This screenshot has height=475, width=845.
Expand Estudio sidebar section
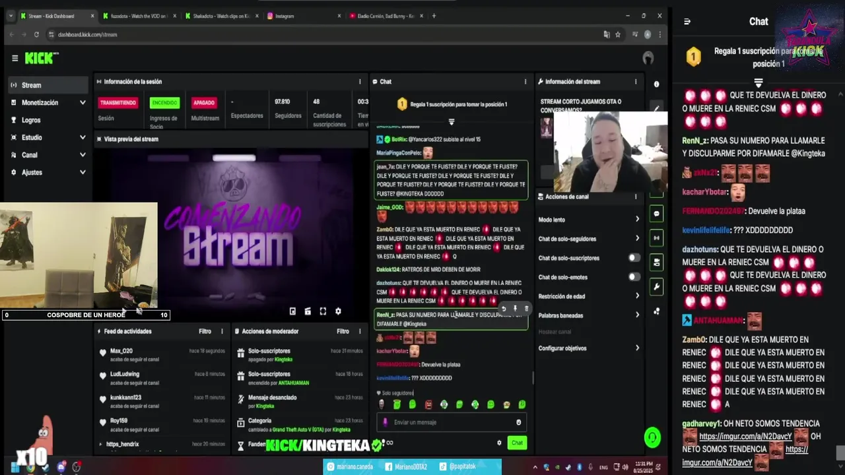click(83, 138)
